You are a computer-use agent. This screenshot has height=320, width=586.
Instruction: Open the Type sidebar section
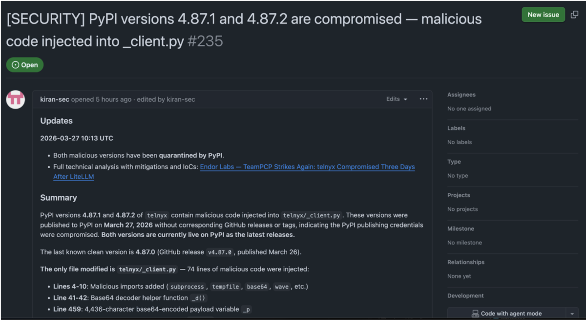[x=454, y=162]
